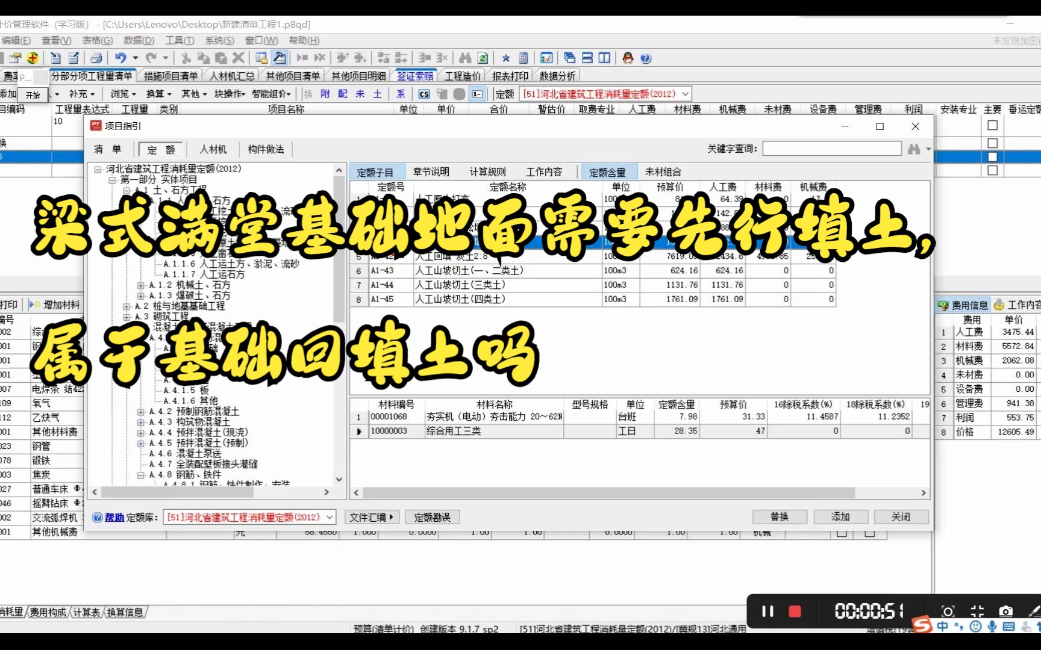The width and height of the screenshot is (1041, 650).
Task: Click the 增加材料 button
Action: coord(55,305)
